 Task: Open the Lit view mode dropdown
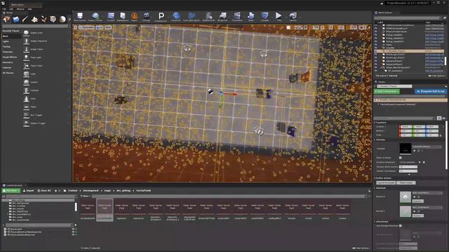coord(100,27)
